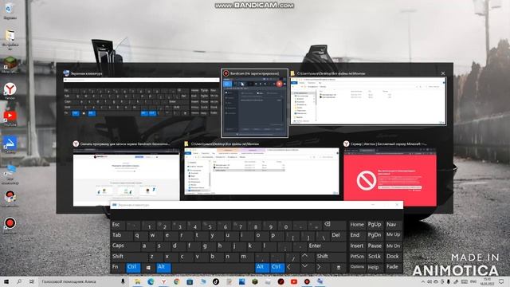Image resolution: width=510 pixels, height=287 pixels.
Task: Tap the PrtScn key
Action: [x=357, y=257]
